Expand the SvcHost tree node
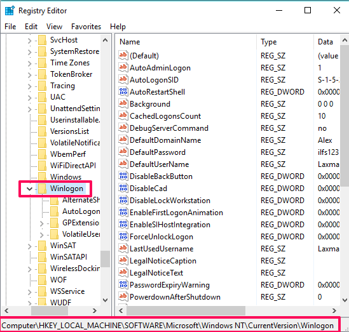 point(29,40)
